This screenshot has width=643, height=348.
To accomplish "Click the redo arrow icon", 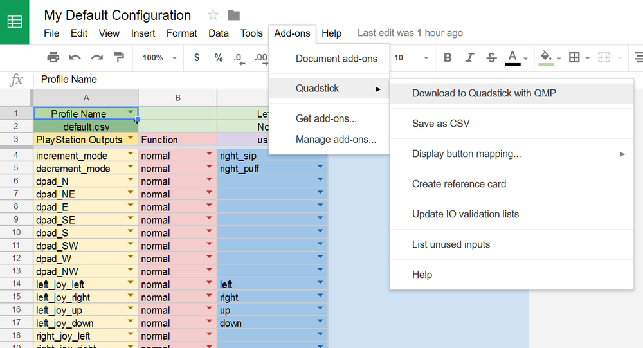I will click(x=97, y=57).
